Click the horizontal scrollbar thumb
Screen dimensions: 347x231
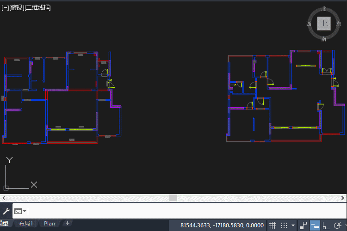coord(173,198)
